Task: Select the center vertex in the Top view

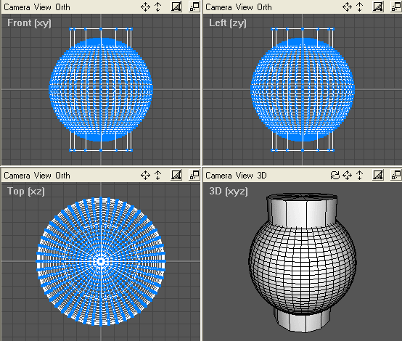Action: (101, 261)
